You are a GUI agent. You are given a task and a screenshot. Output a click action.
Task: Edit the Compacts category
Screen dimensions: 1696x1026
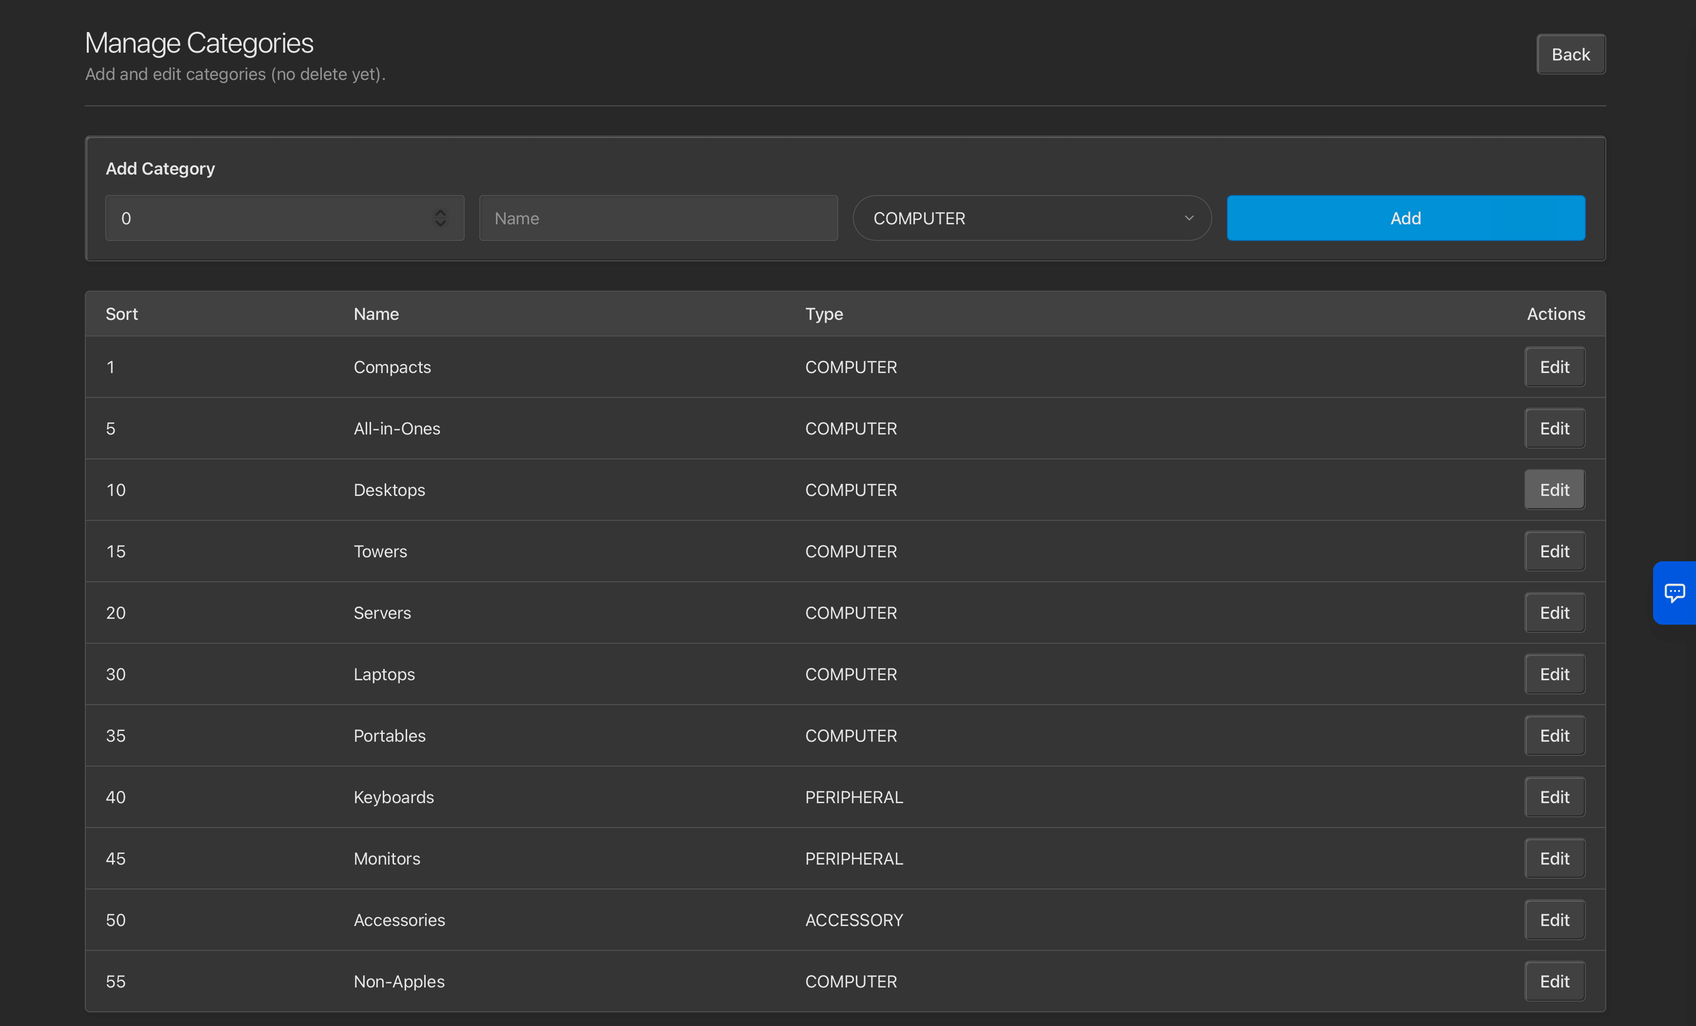(1554, 367)
